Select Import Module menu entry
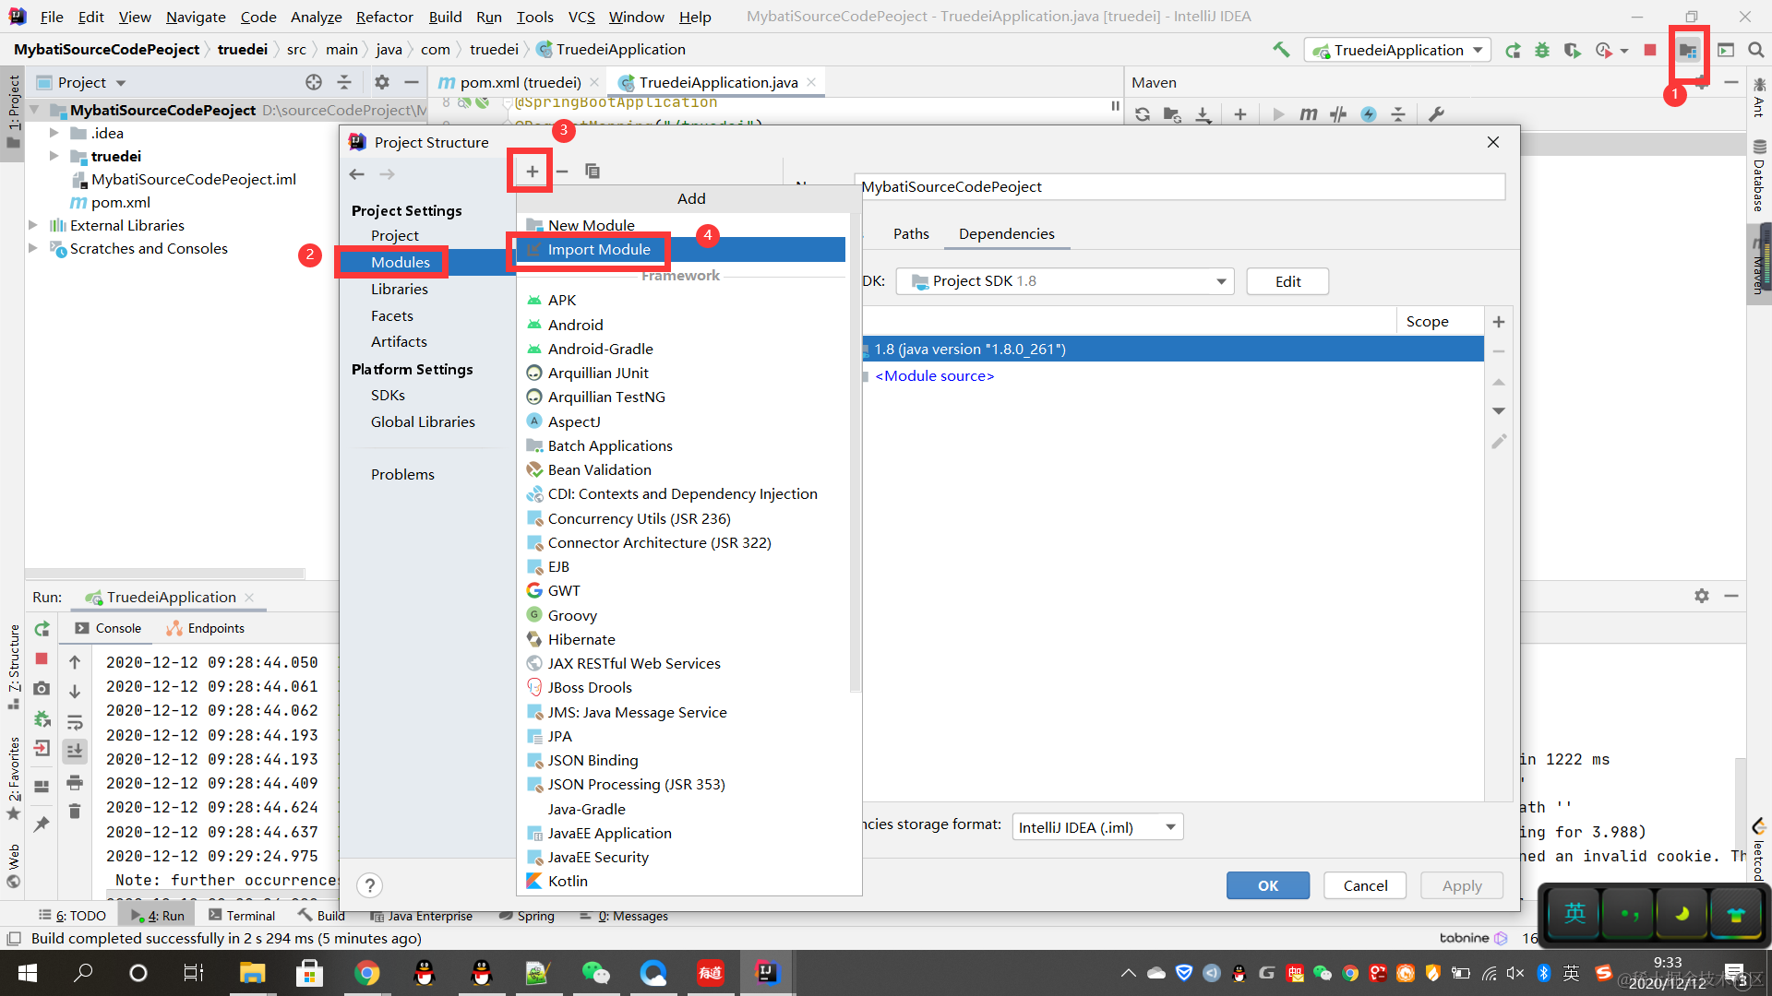Screen dimensions: 1772x996 click(x=598, y=249)
